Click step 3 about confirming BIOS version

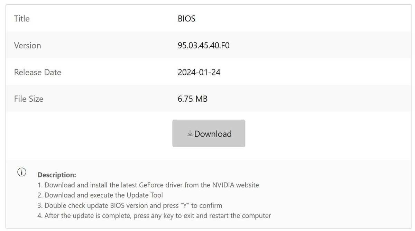[130, 205]
